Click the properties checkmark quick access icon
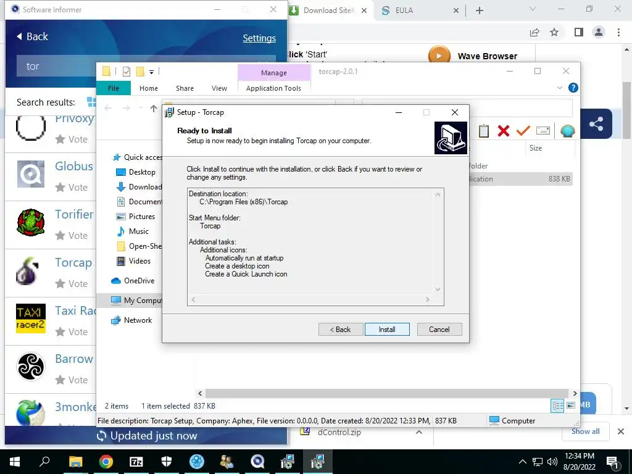 [x=127, y=72]
